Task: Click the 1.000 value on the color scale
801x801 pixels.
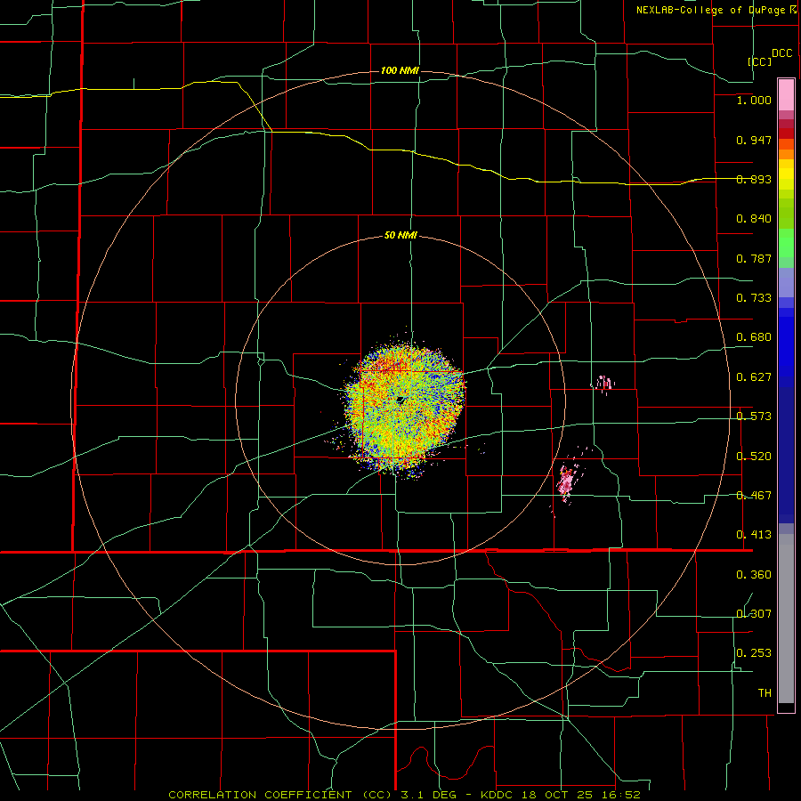Action: point(754,100)
